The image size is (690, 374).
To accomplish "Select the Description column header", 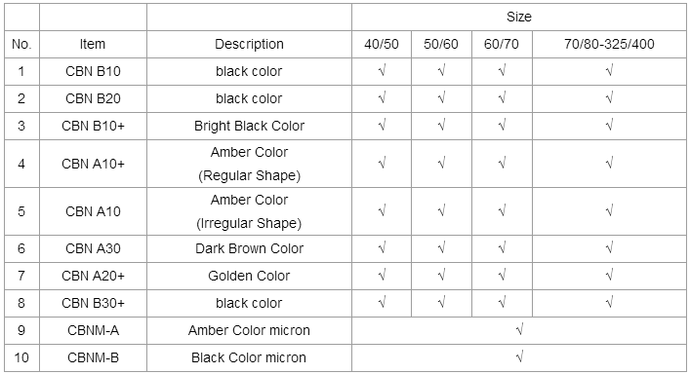I will click(249, 45).
